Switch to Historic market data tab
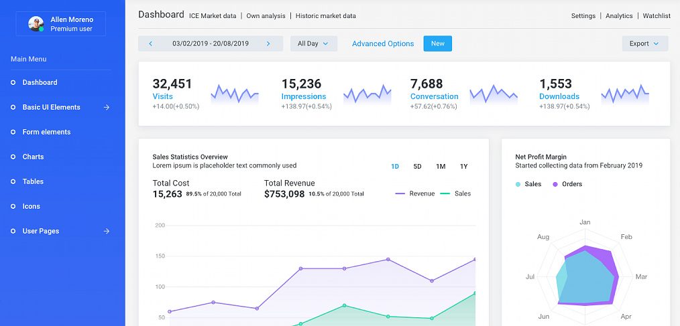The width and height of the screenshot is (680, 326). 325,15
